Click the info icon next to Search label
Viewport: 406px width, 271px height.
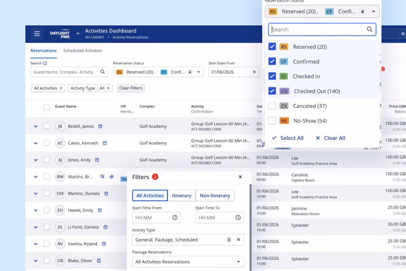[x=45, y=63]
